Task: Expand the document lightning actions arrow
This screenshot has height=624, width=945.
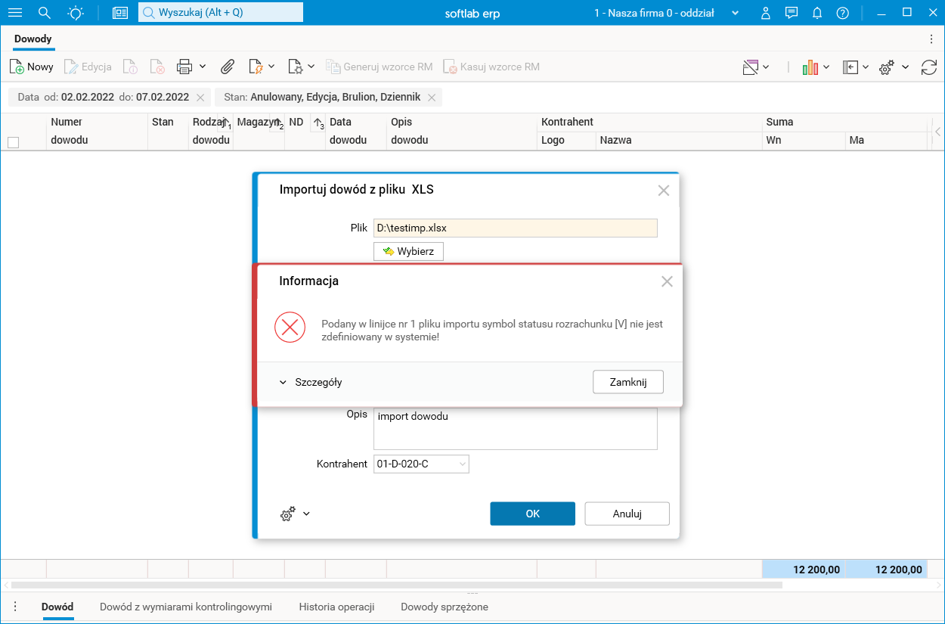Action: pyautogui.click(x=271, y=67)
